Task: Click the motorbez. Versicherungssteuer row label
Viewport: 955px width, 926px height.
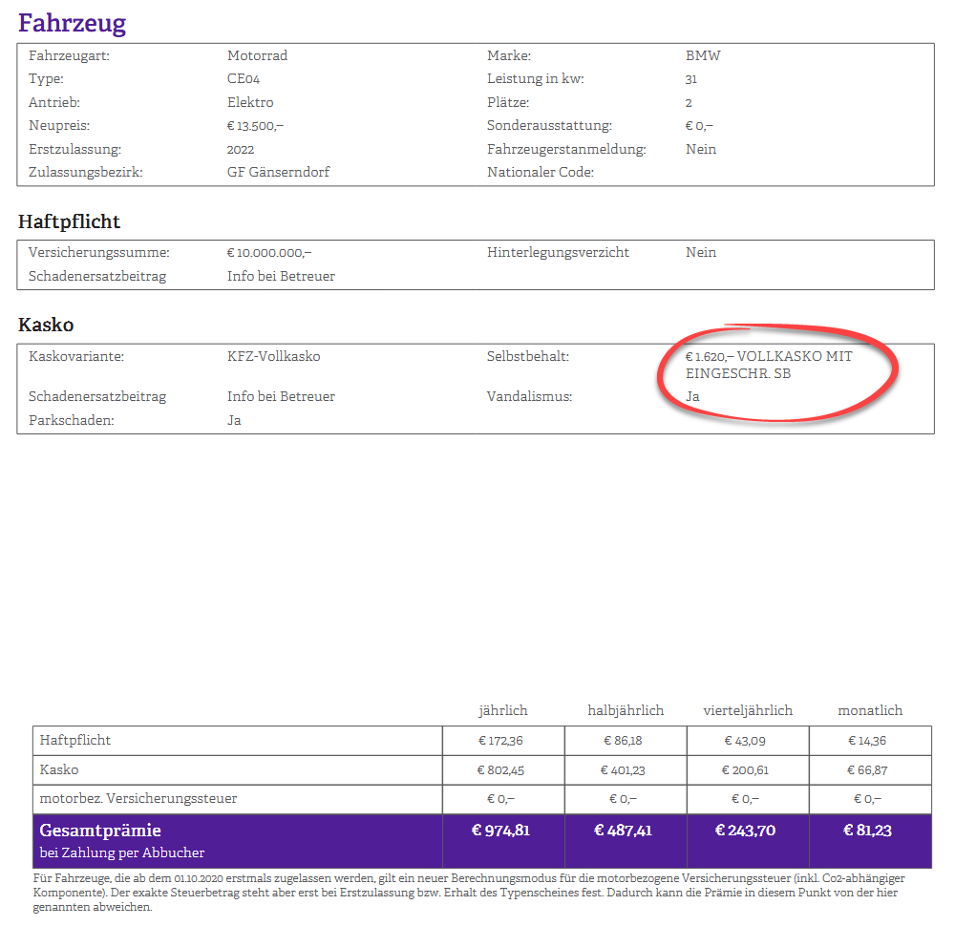Action: coord(138,798)
